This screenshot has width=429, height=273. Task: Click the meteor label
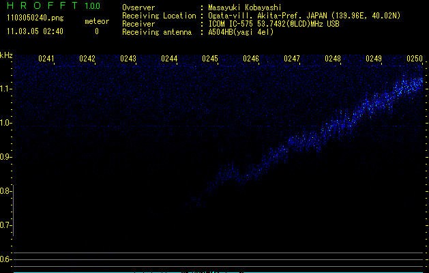[97, 21]
